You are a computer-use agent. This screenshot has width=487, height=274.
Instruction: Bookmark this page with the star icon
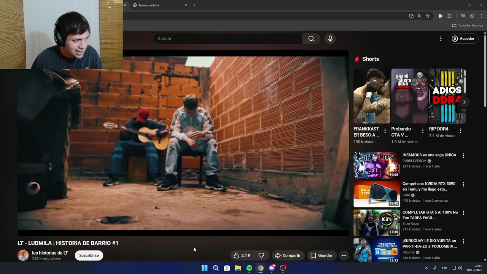[x=428, y=16]
